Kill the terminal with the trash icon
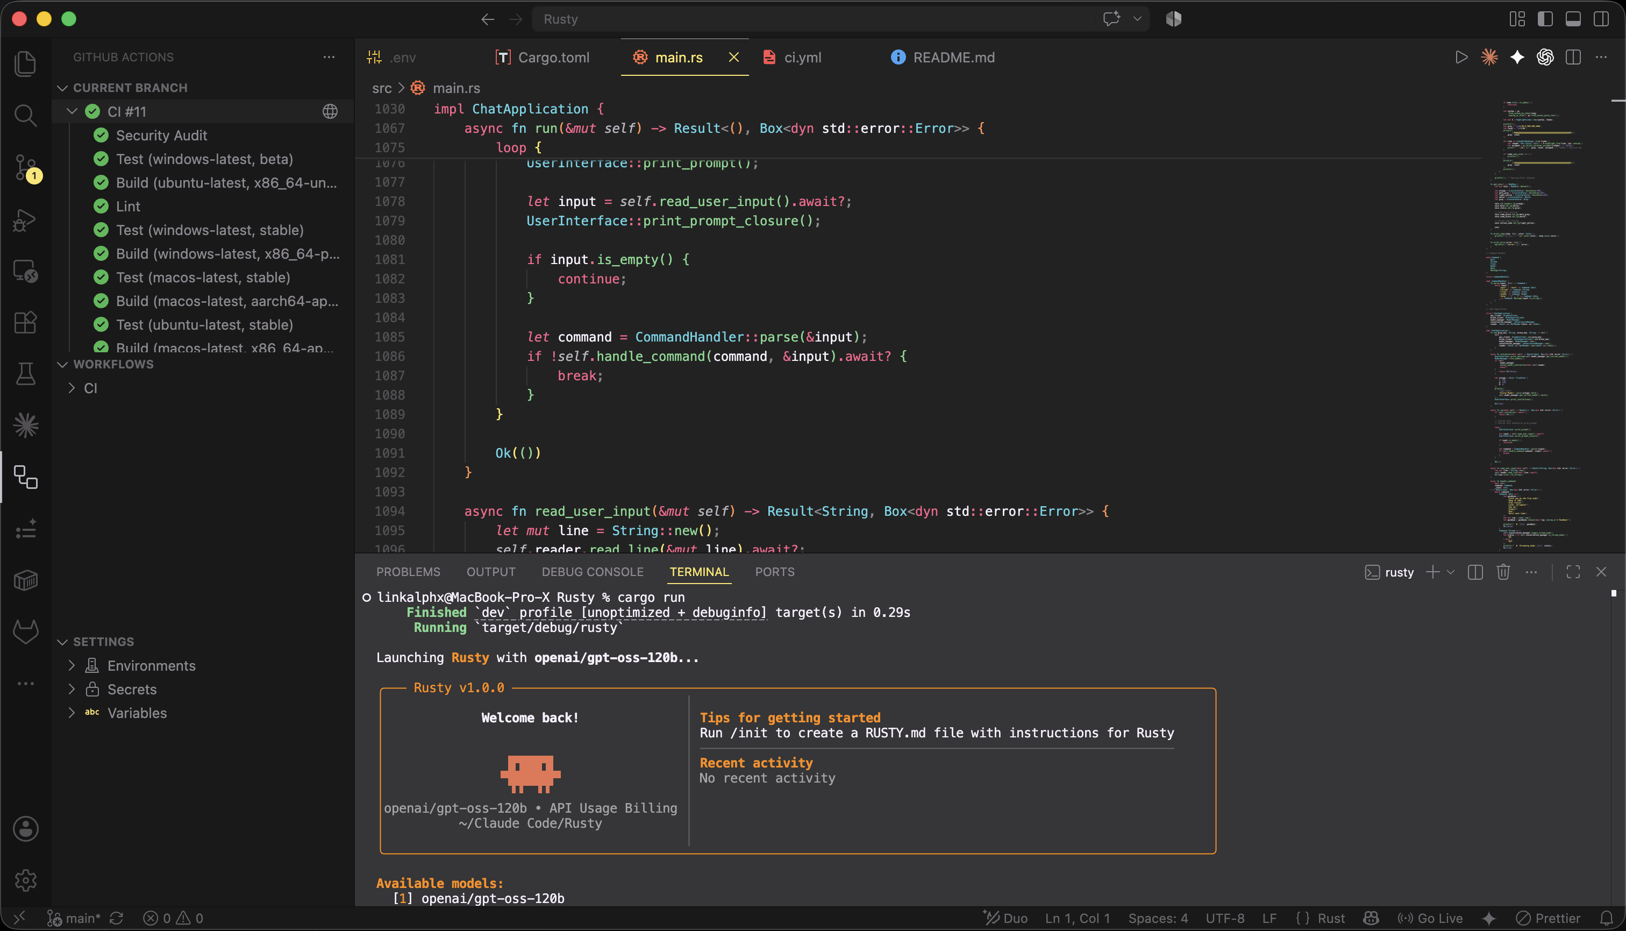Viewport: 1626px width, 931px height. (x=1503, y=572)
